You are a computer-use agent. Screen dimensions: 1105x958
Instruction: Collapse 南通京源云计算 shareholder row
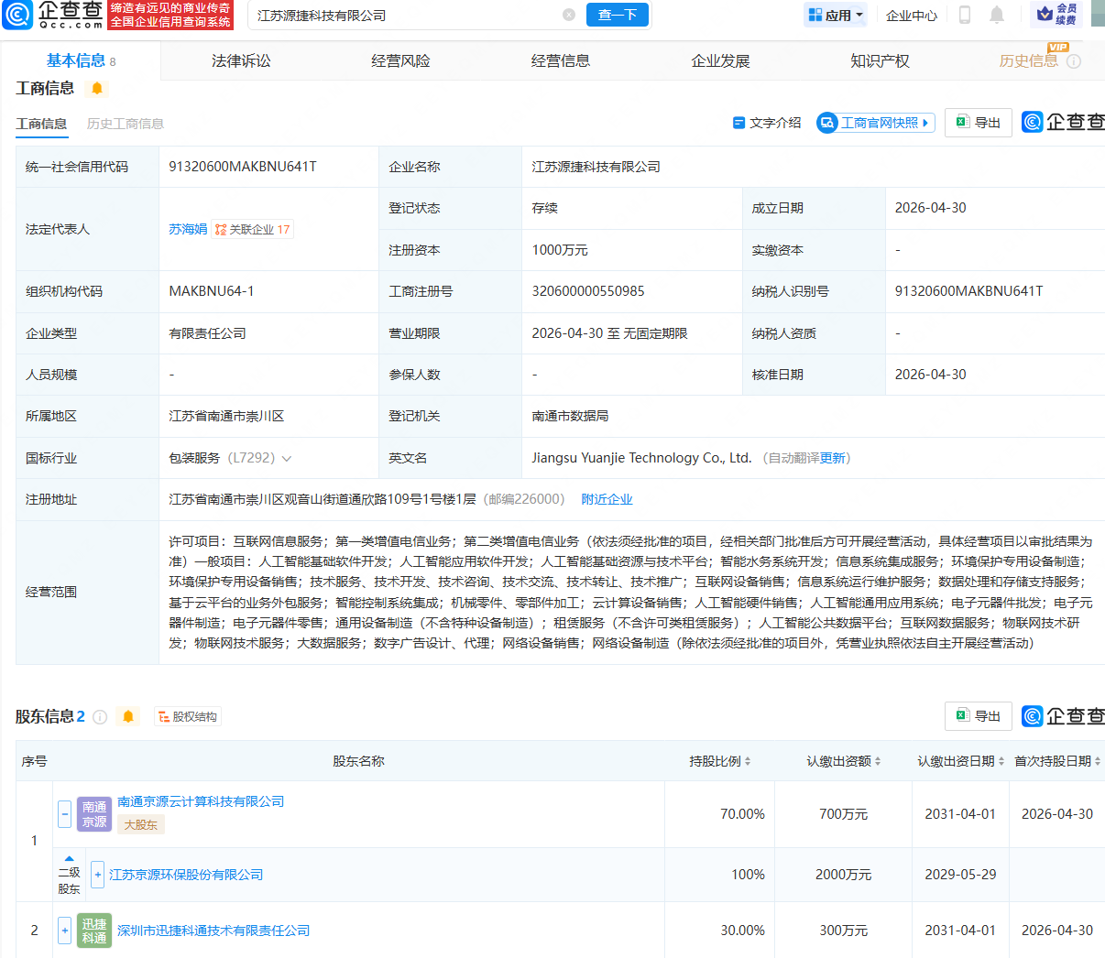[x=64, y=814]
